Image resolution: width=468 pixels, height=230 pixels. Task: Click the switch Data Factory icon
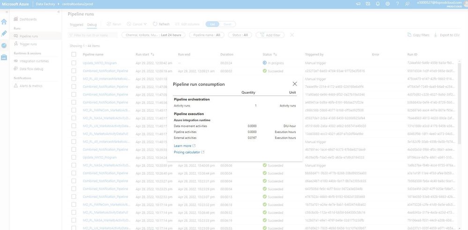pyautogui.click(x=368, y=4)
